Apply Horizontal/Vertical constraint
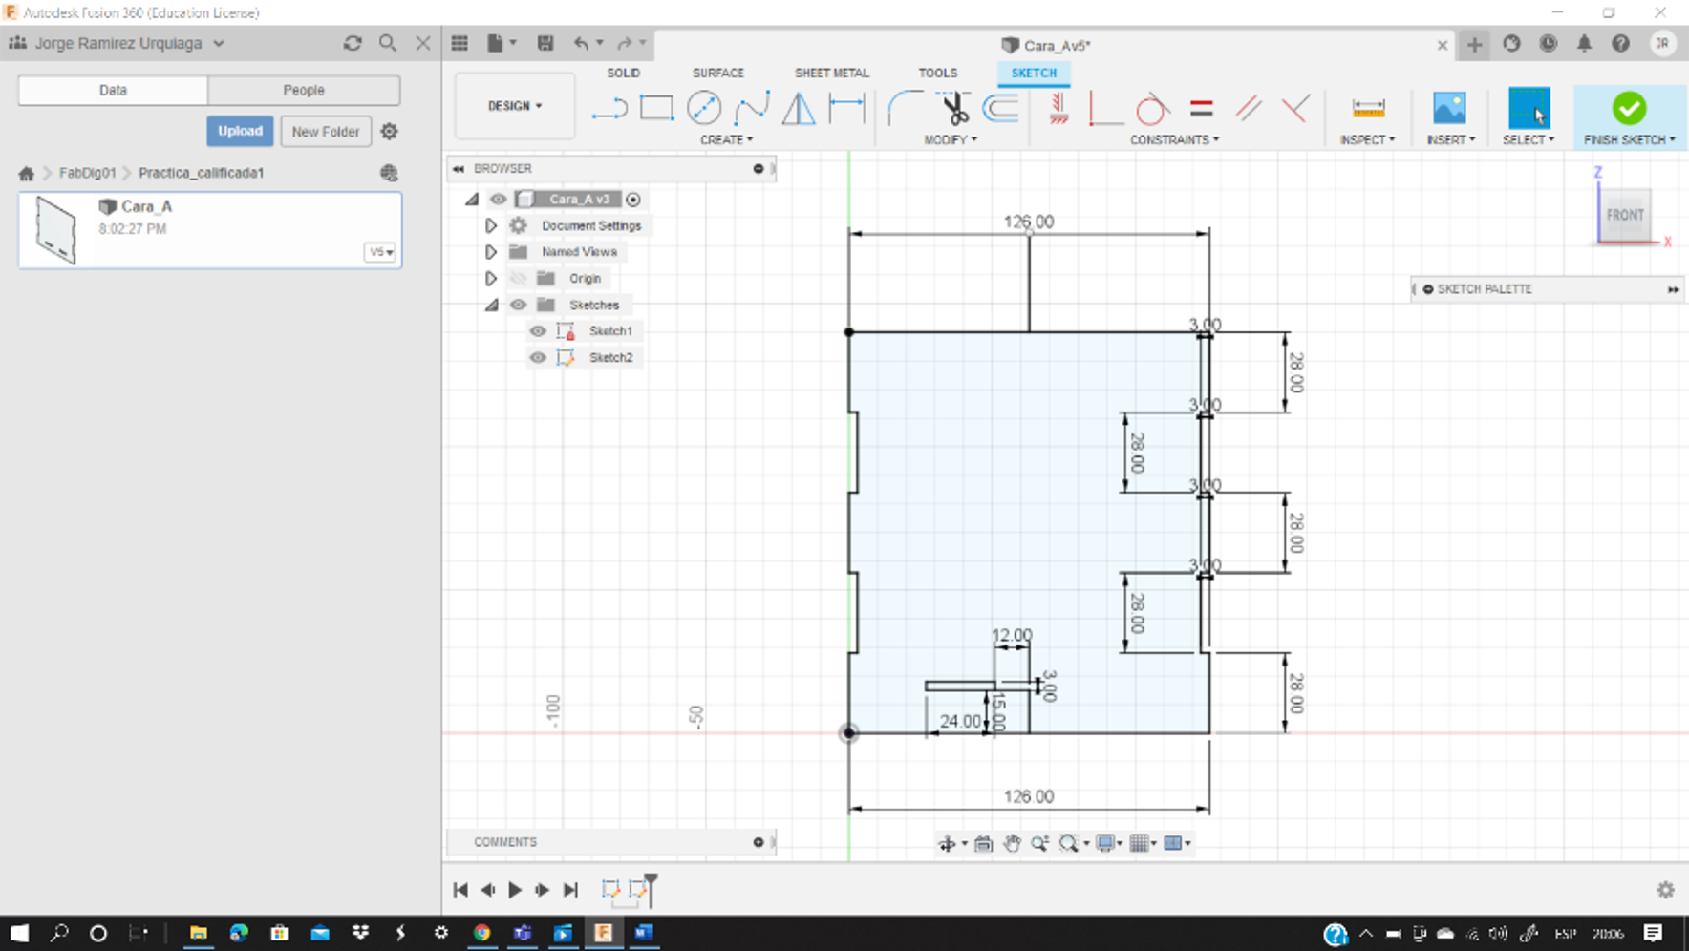 coord(1058,108)
